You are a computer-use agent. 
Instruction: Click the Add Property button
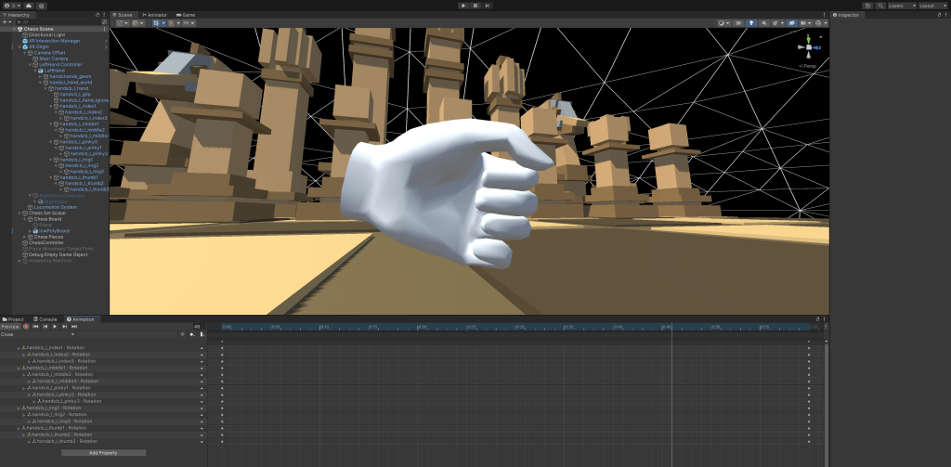pos(103,452)
